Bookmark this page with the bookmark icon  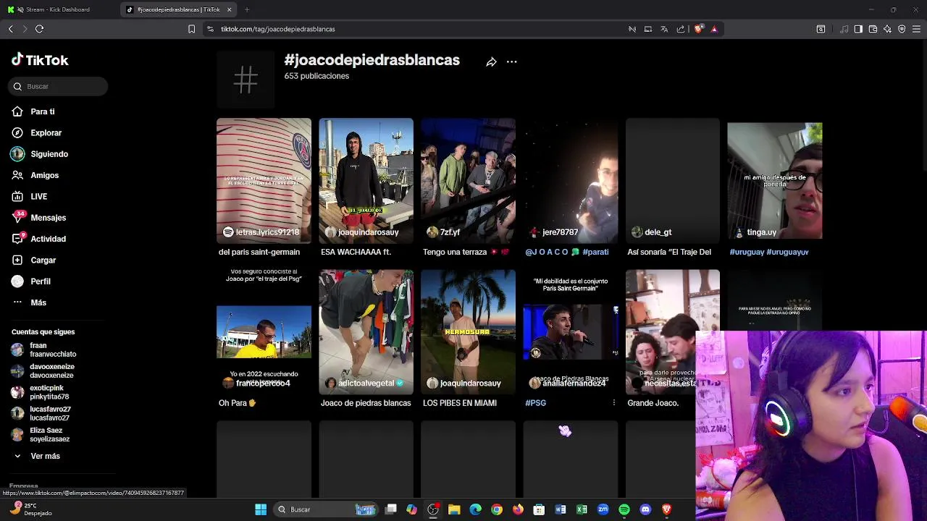click(x=191, y=29)
